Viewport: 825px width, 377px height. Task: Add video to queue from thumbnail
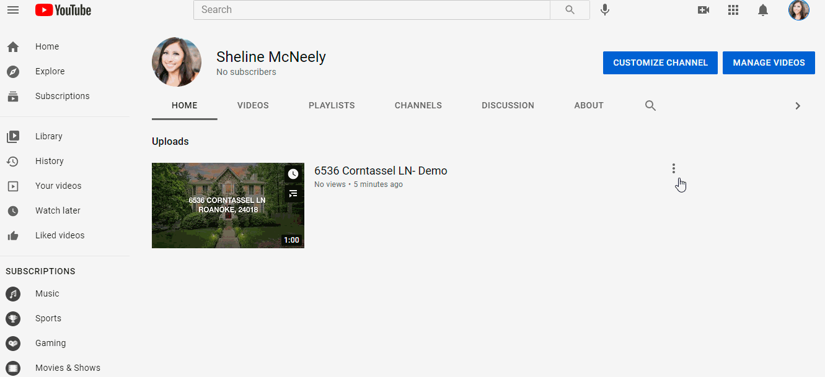[x=293, y=194]
